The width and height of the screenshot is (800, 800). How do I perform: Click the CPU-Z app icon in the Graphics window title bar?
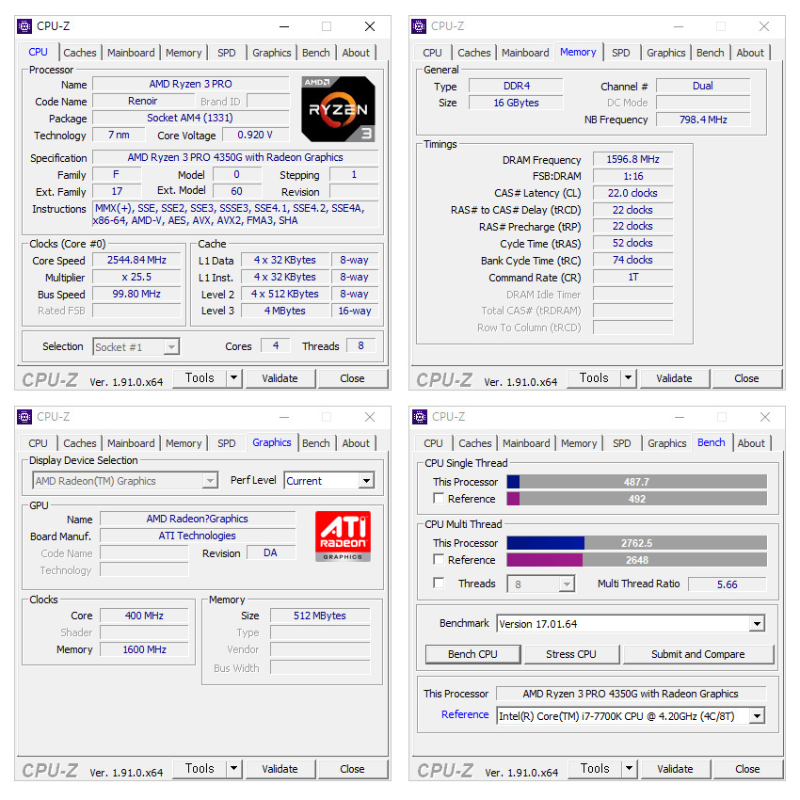click(x=24, y=417)
